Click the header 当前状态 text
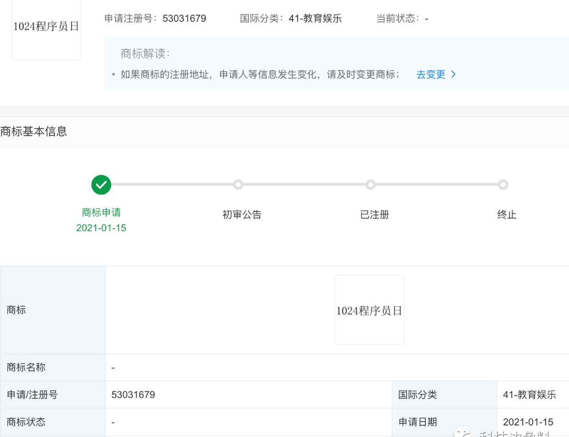The height and width of the screenshot is (437, 569). [x=402, y=19]
